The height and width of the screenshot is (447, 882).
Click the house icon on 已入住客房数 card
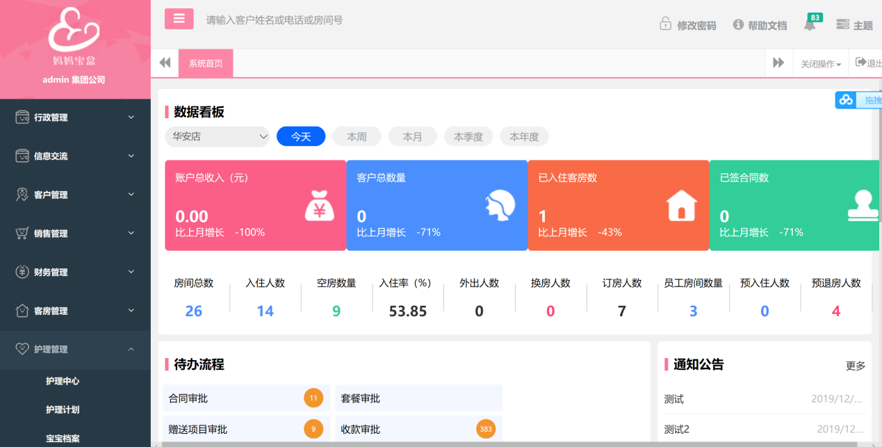coord(682,206)
